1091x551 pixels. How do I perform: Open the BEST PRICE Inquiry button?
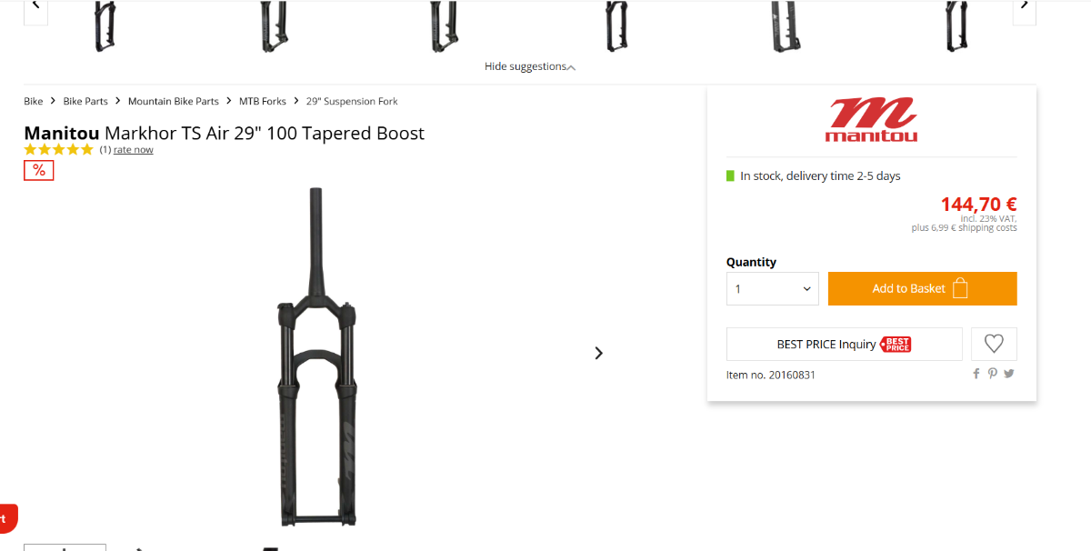pos(844,344)
